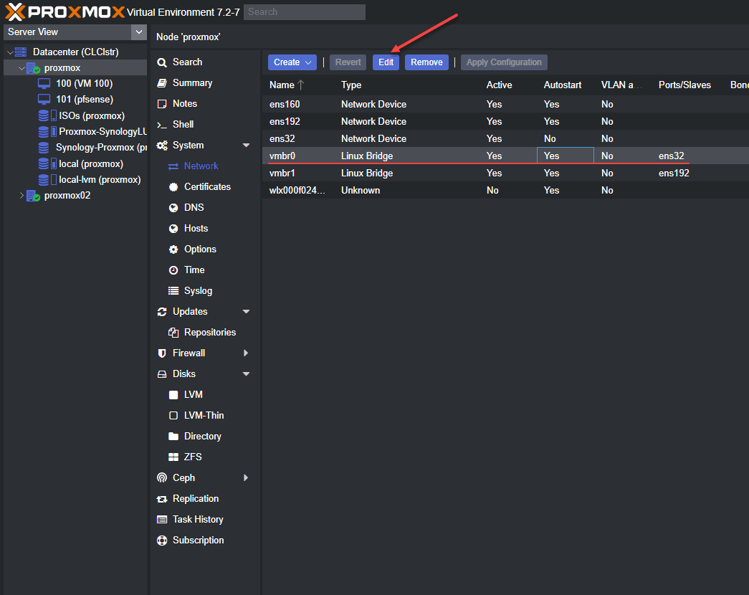
Task: Click the Certificates icon in System
Action: [173, 187]
